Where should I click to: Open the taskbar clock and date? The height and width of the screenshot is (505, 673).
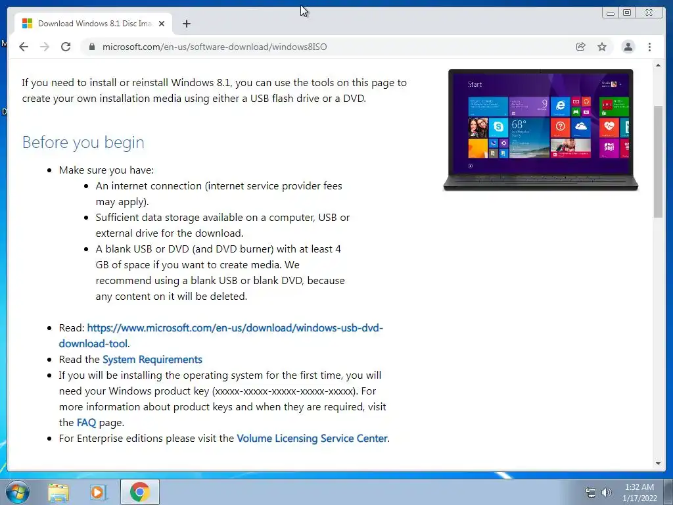[639, 493]
